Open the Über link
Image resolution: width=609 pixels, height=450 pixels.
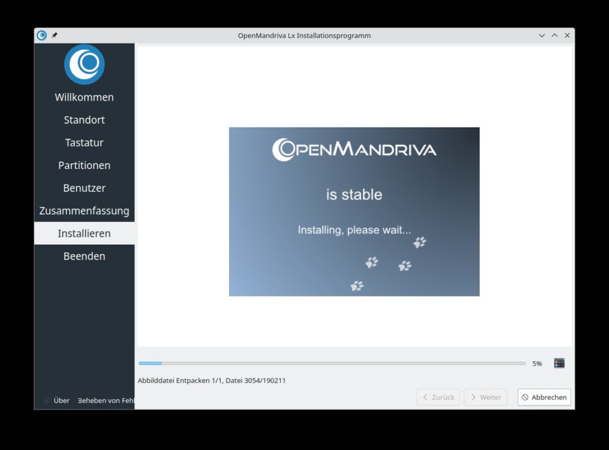click(x=61, y=400)
